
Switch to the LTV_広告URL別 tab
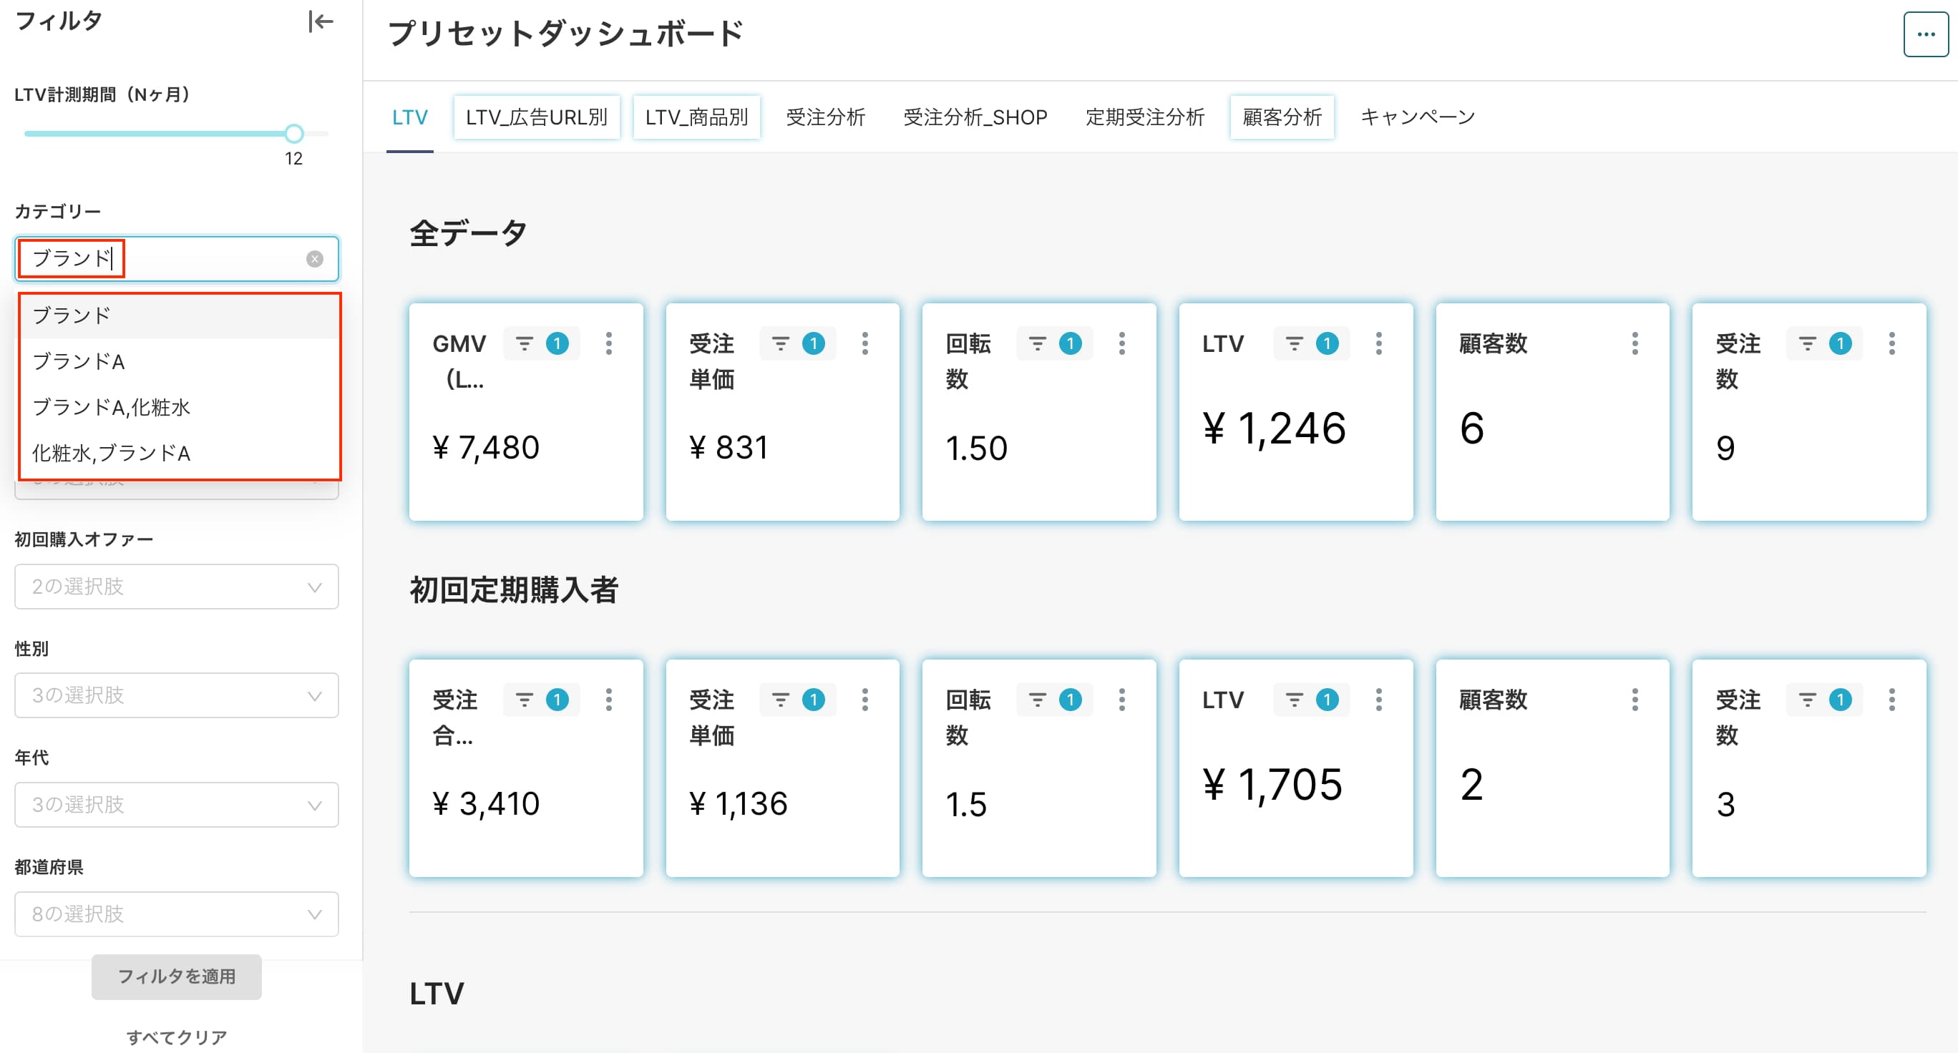537,117
